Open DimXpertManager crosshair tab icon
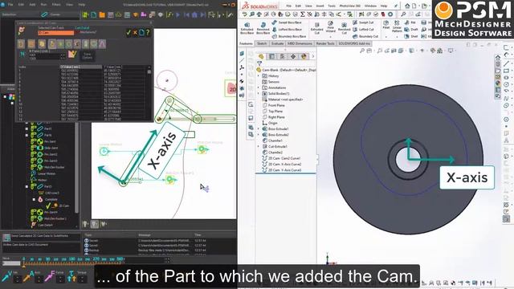Image resolution: width=514 pixels, height=289 pixels. pos(292,56)
